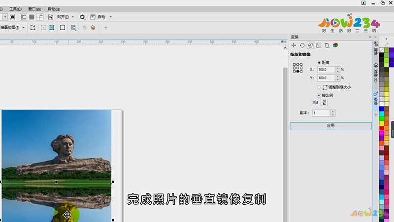Click the eyedropper icon atop the color palette
This screenshot has width=394, height=222.
coord(387,44)
